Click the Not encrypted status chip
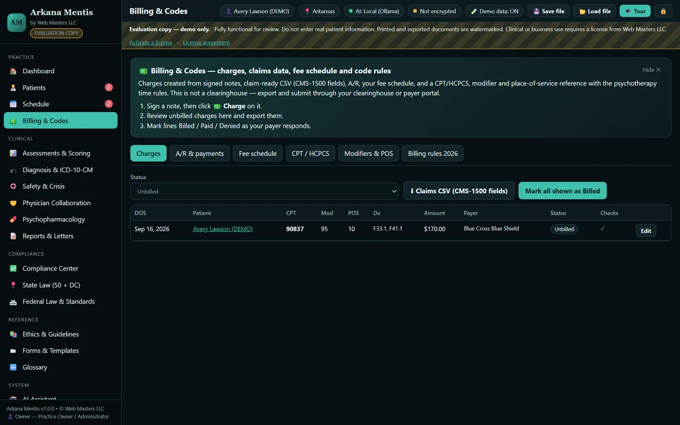680x425 pixels. coord(434,11)
